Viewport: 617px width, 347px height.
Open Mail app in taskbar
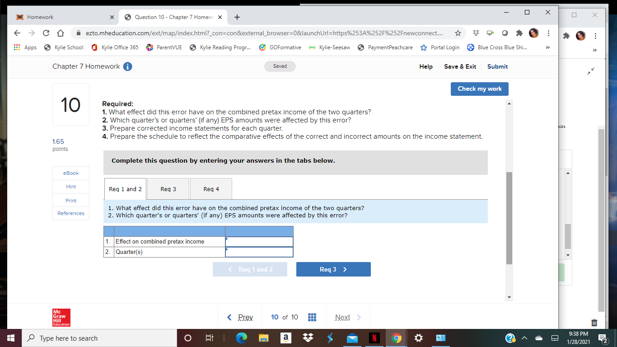coord(352,338)
